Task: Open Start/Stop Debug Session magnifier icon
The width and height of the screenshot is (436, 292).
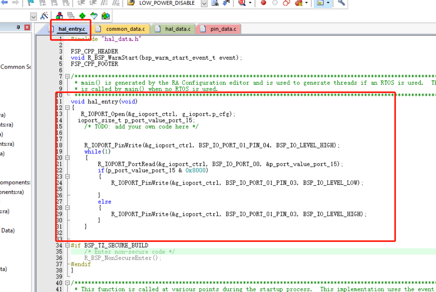Action: [242, 3]
